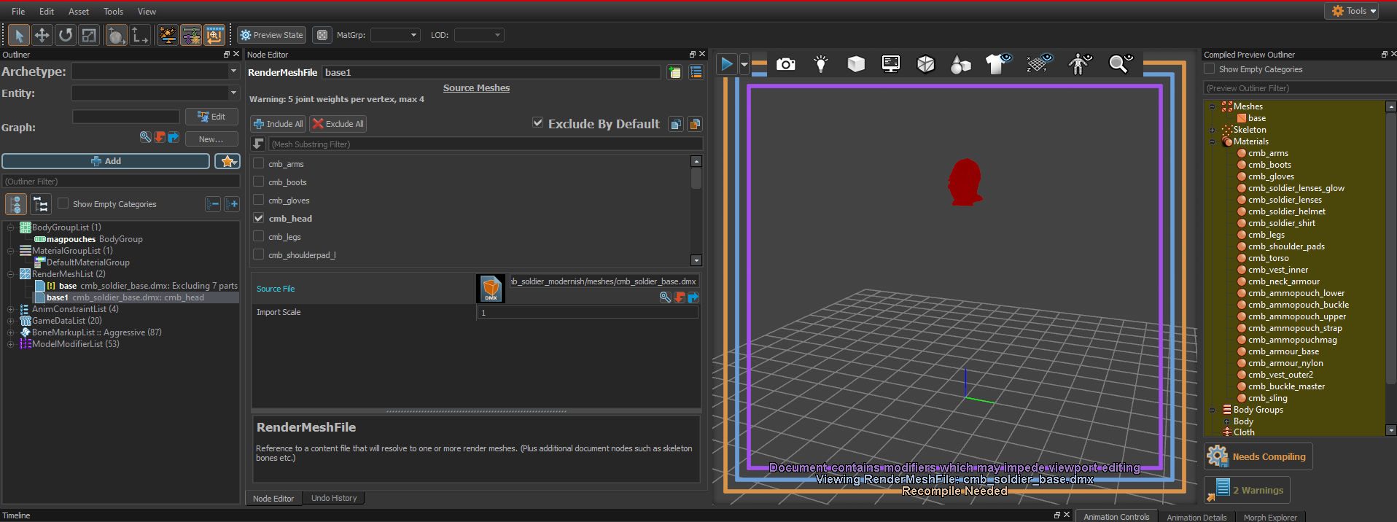The height and width of the screenshot is (522, 1397).
Task: Activate the rotate tool in toolbar
Action: click(x=66, y=35)
